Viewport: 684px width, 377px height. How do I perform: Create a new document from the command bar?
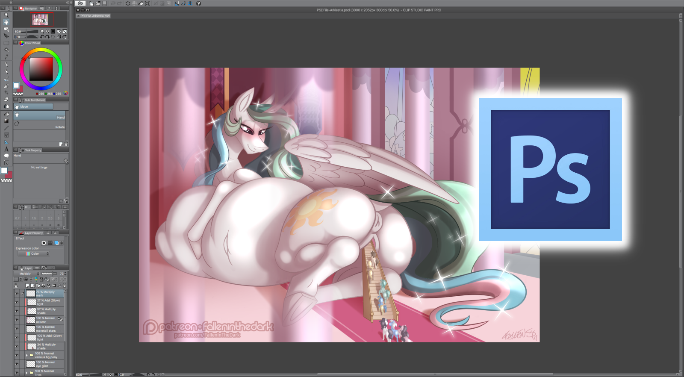(x=91, y=3)
